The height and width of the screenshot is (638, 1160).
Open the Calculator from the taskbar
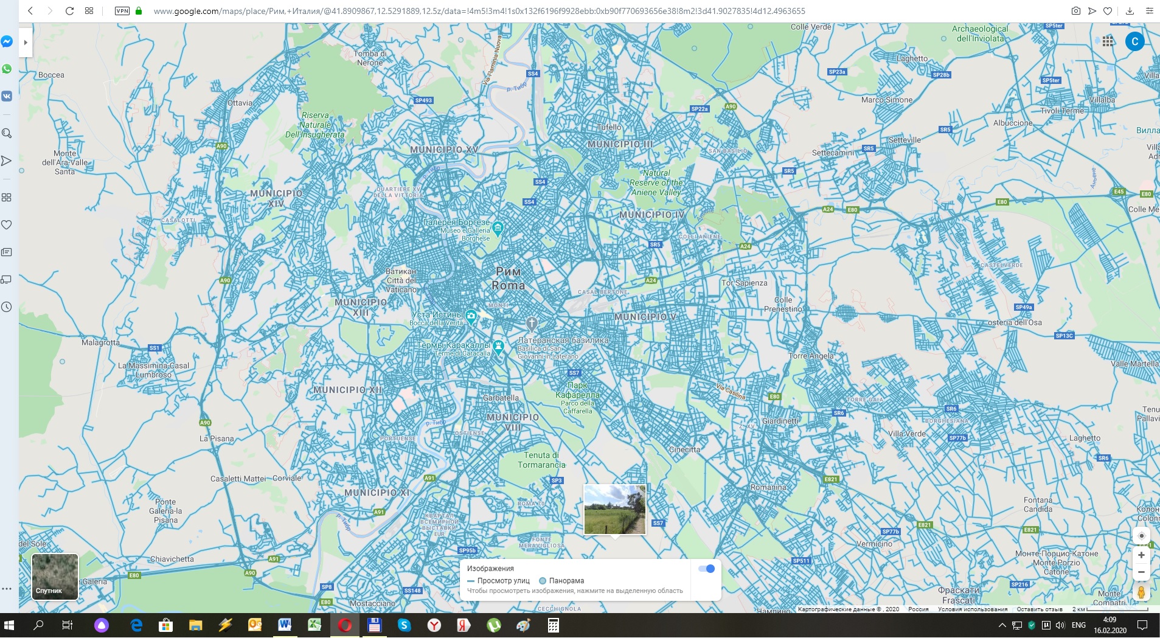tap(553, 625)
